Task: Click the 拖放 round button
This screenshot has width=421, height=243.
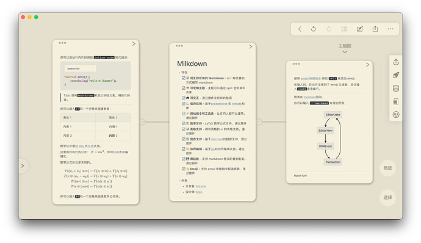Action: tap(387, 168)
